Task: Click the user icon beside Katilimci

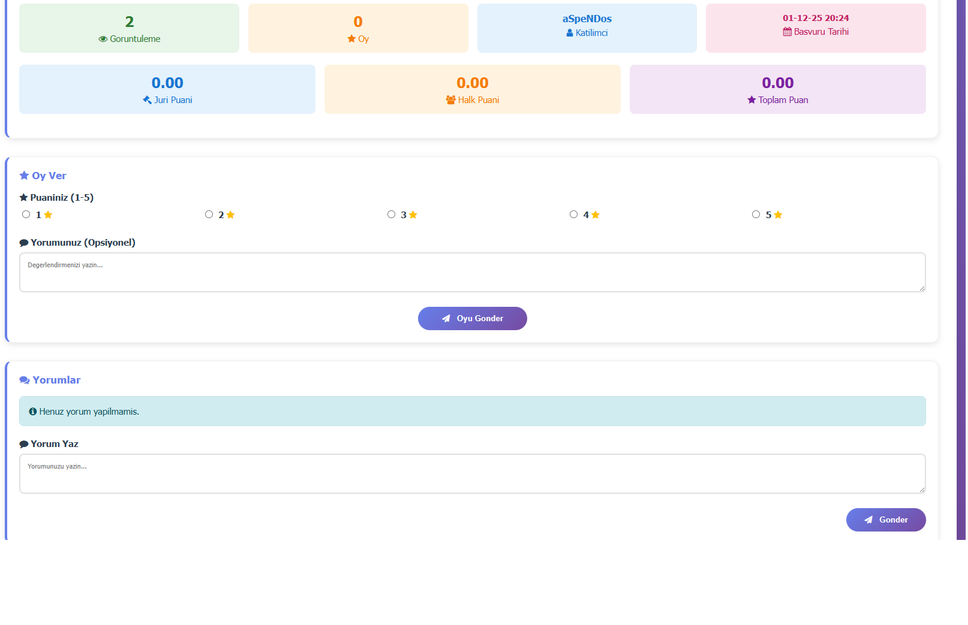Action: click(x=570, y=33)
